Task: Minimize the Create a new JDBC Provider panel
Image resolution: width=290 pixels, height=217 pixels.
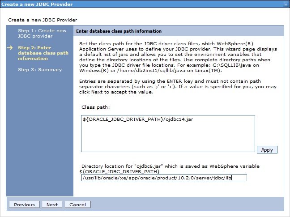Action: pyautogui.click(x=286, y=4)
